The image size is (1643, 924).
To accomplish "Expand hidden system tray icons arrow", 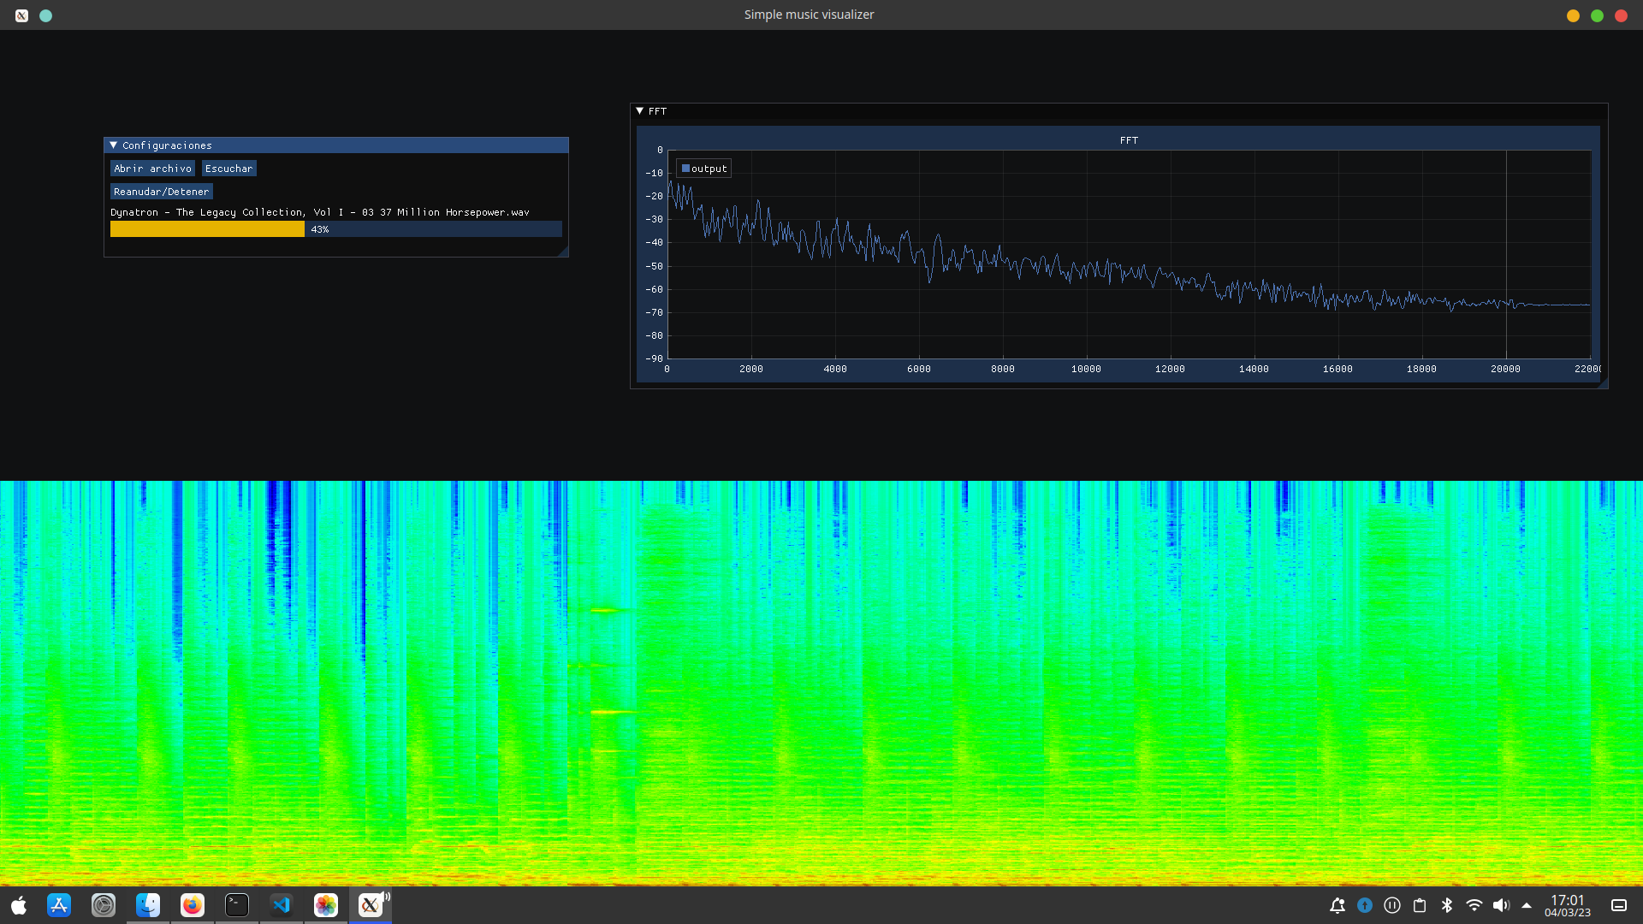I will pyautogui.click(x=1527, y=905).
